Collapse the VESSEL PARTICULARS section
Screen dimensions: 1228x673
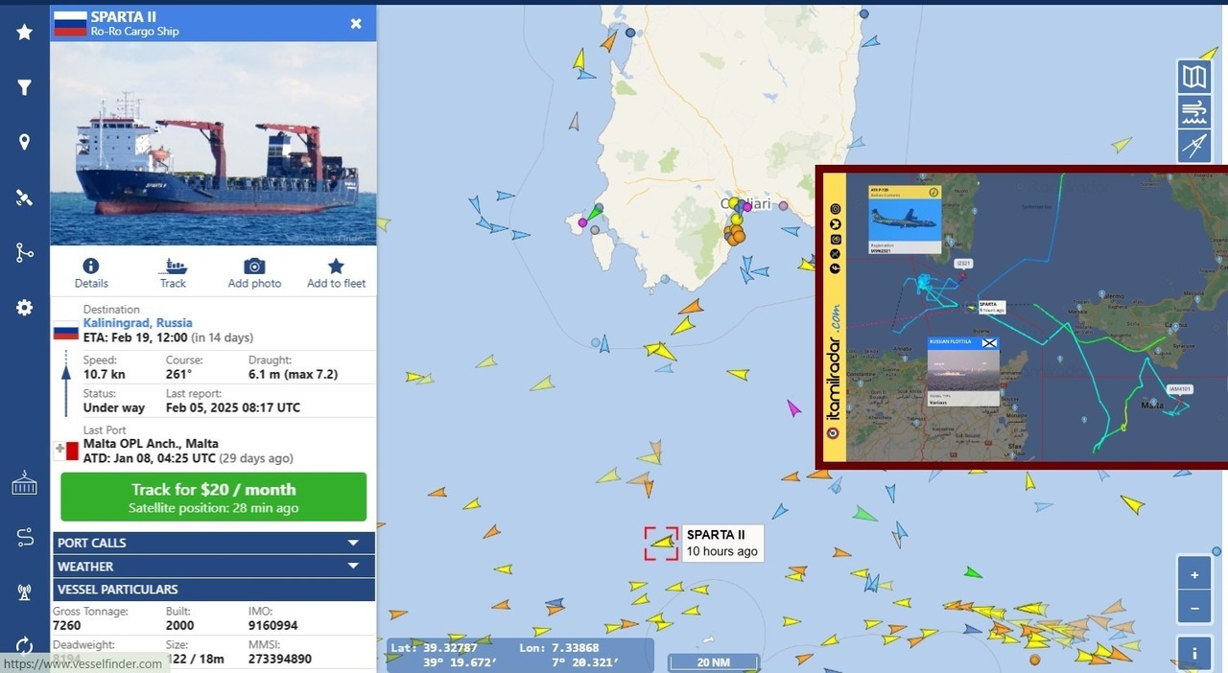pyautogui.click(x=213, y=590)
